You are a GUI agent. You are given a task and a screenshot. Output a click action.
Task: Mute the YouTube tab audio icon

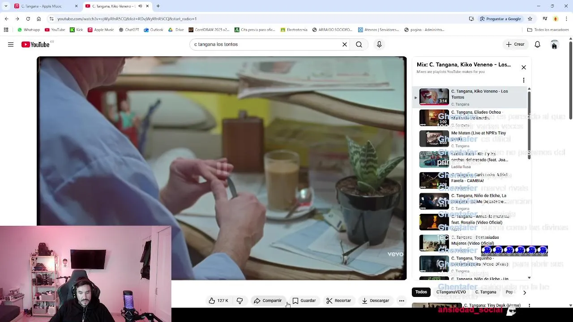(140, 6)
